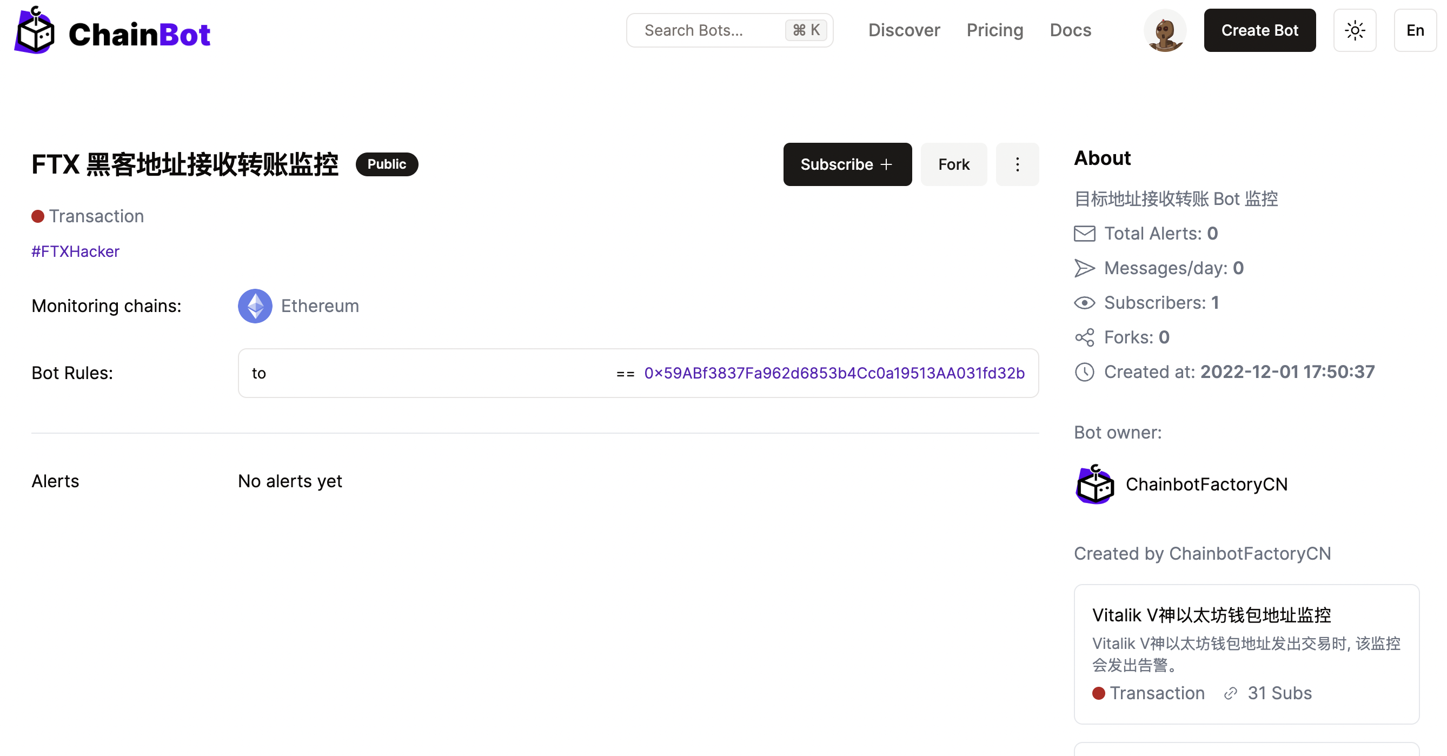Open the #FTXHacker tag link

75,251
